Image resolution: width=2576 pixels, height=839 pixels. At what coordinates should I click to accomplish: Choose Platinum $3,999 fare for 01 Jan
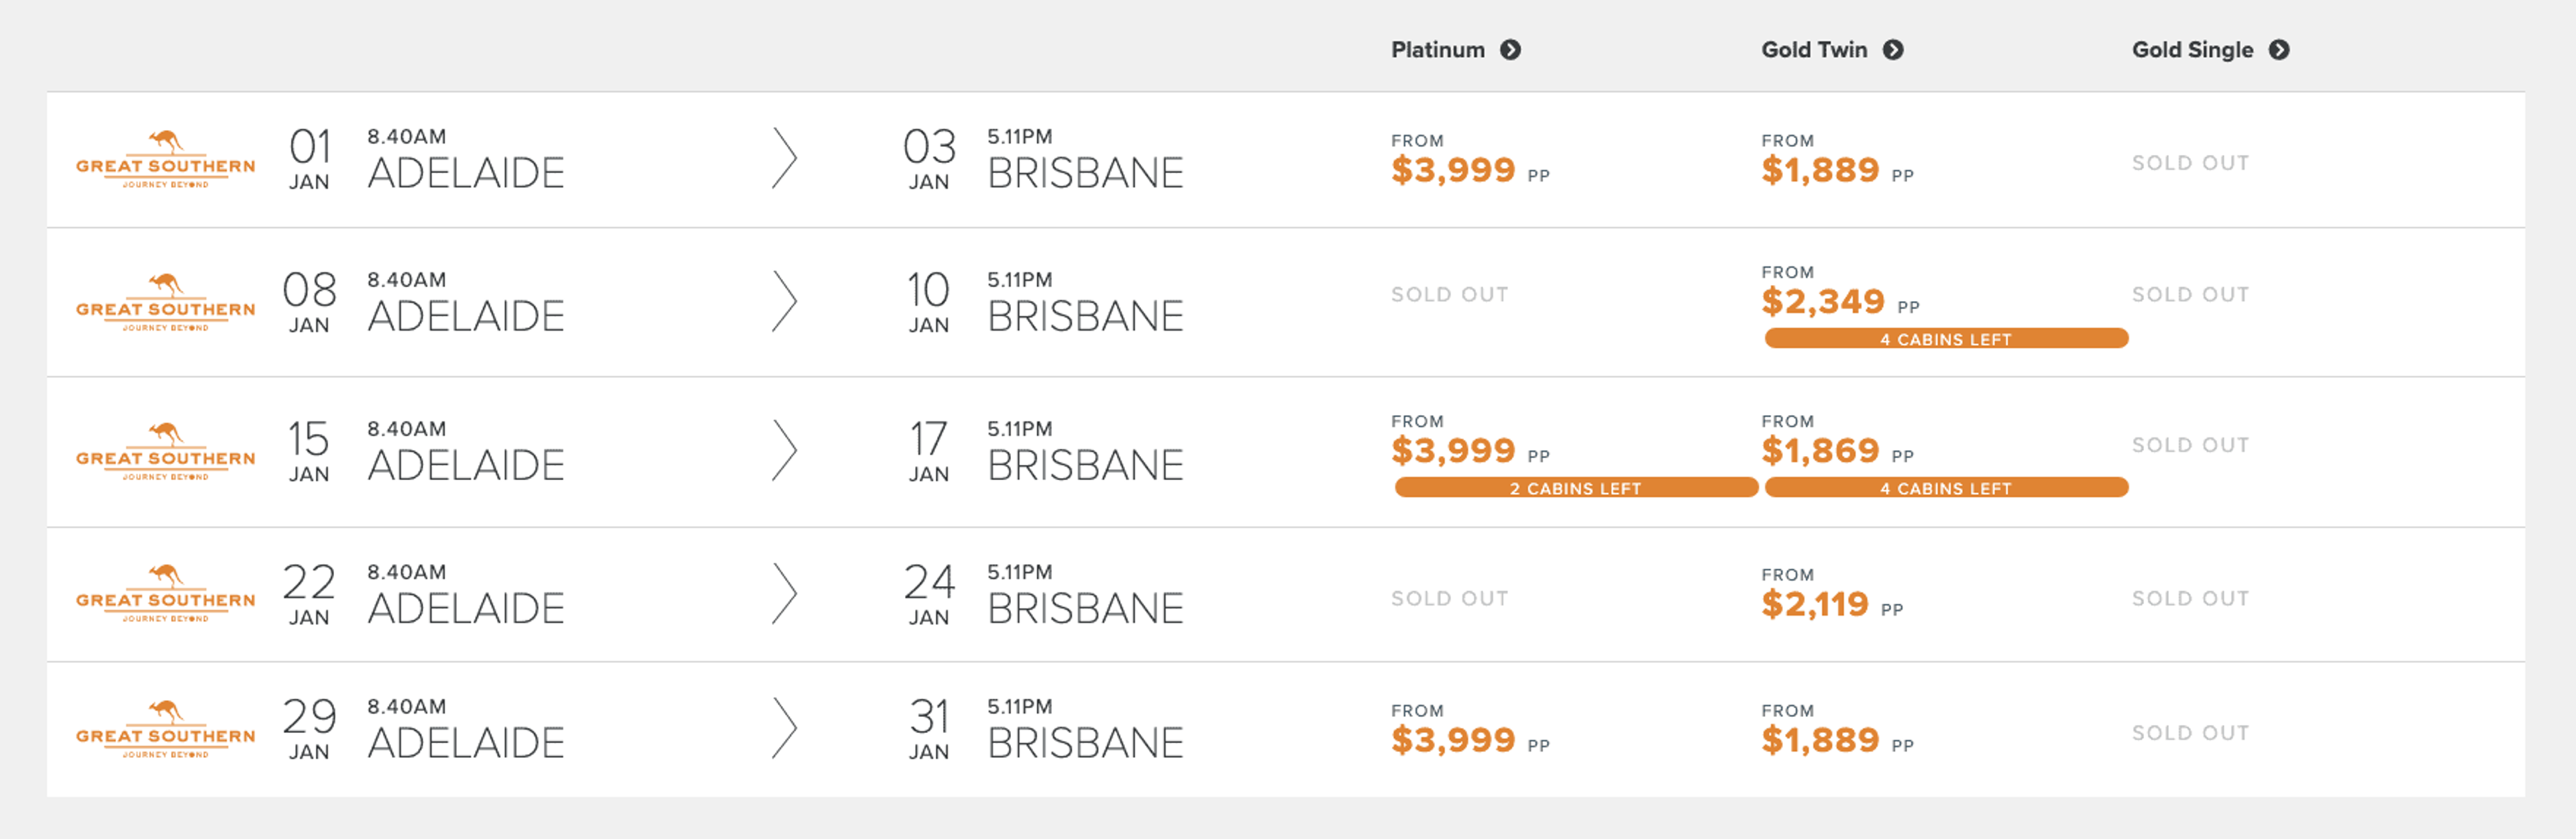pos(1453,170)
